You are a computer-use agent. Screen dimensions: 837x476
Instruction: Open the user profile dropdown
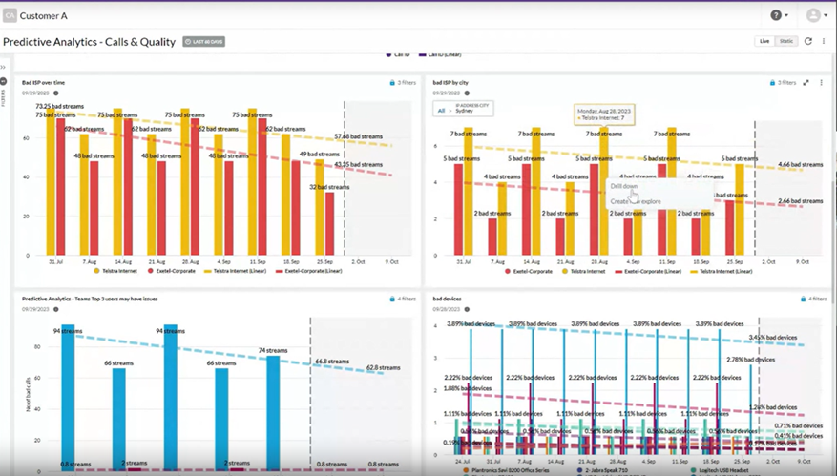pyautogui.click(x=814, y=15)
